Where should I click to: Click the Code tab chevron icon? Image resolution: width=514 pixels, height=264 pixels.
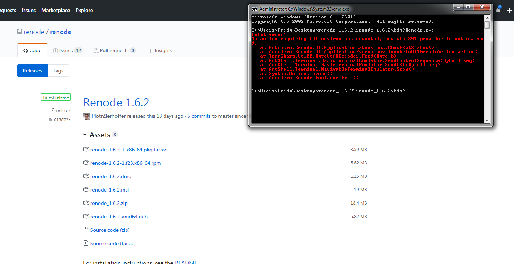(x=25, y=50)
